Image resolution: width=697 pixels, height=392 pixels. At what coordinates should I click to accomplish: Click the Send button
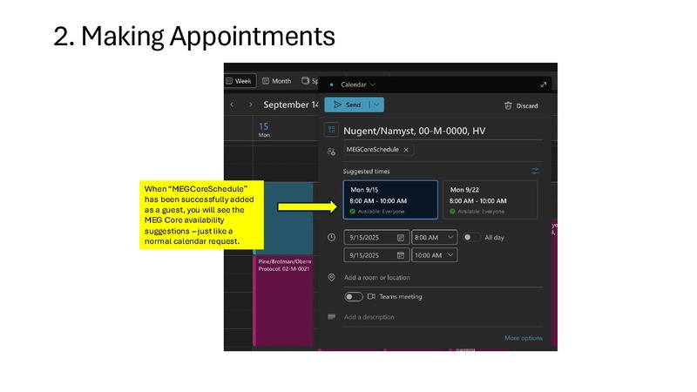coord(347,105)
